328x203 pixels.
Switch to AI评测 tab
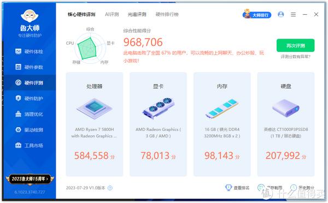point(112,14)
